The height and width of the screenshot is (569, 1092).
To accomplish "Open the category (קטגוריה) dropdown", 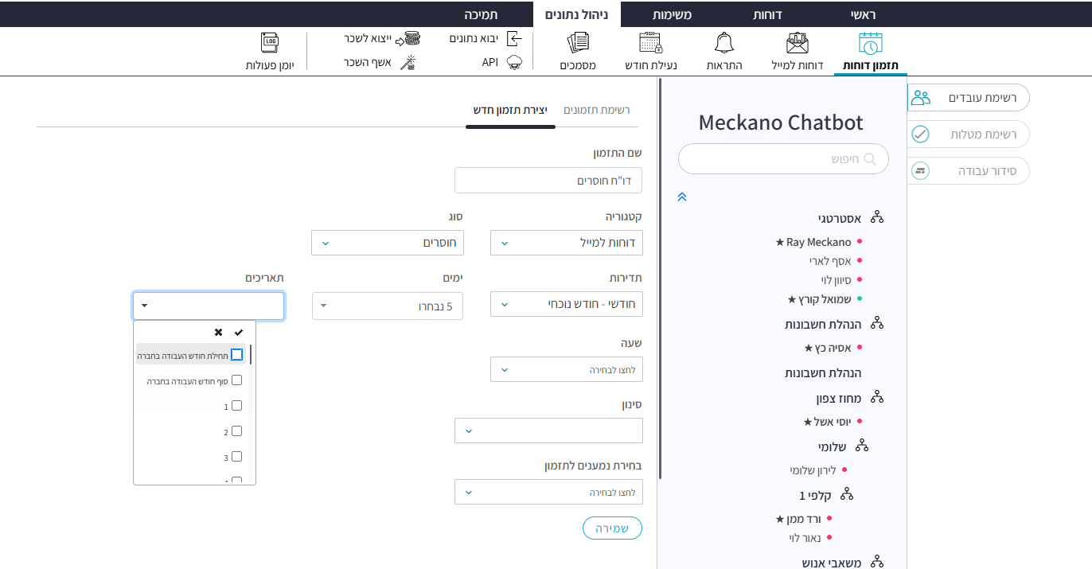I will pos(566,243).
